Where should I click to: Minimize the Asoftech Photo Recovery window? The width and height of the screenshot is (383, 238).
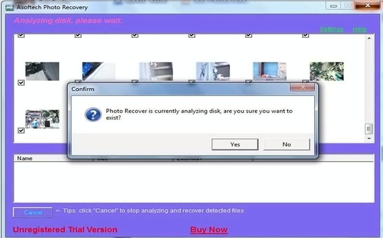(334, 6)
